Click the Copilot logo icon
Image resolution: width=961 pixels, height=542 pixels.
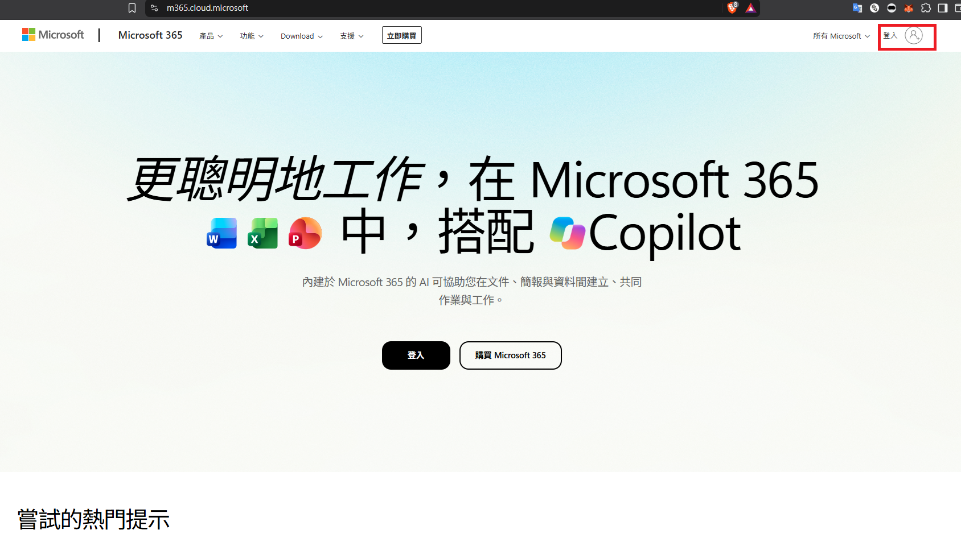pyautogui.click(x=567, y=233)
